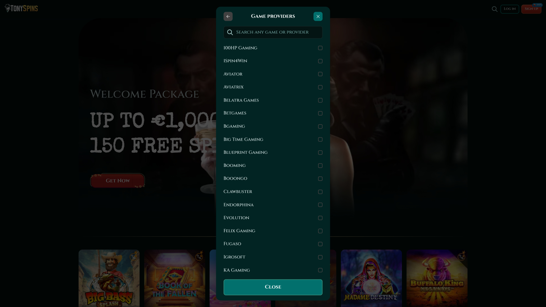Viewport: 546px width, 307px height.
Task: Open site search using top-right magnifier icon
Action: pos(495,9)
